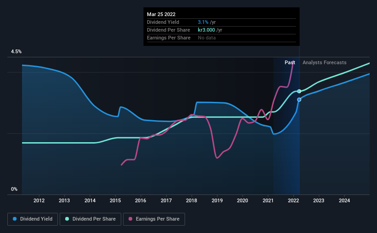Toggle the Dividend Per Share legend button
This screenshot has height=233, width=377.
[x=90, y=219]
